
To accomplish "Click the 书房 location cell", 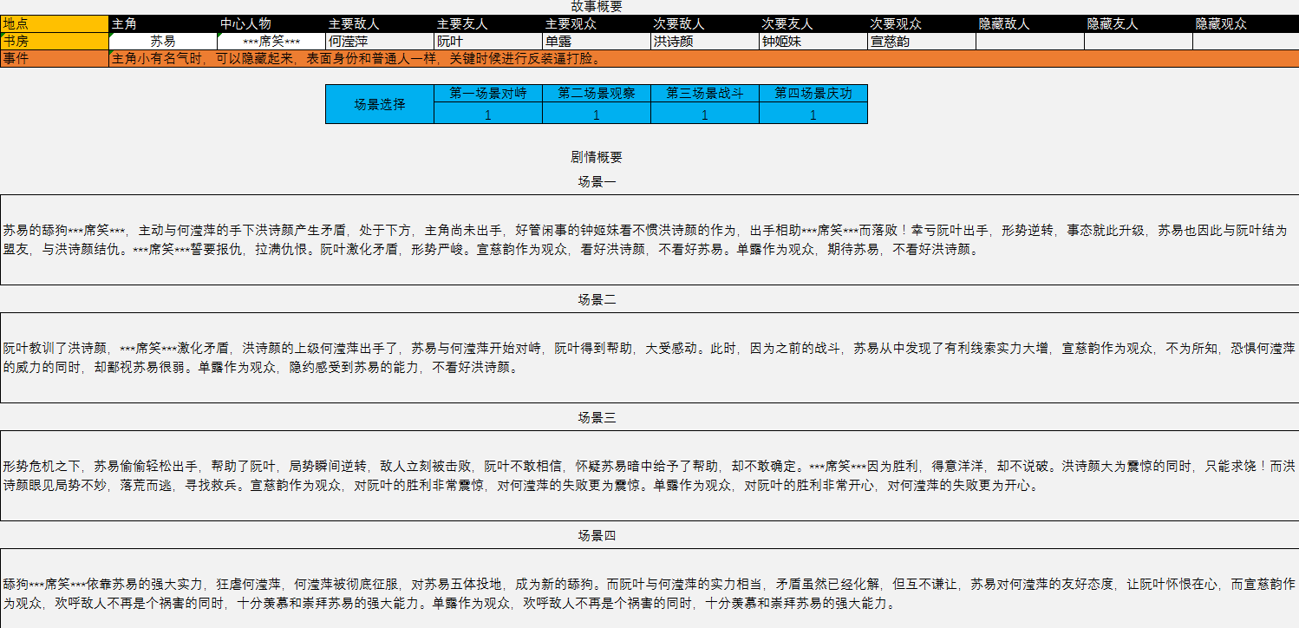I will click(x=55, y=41).
